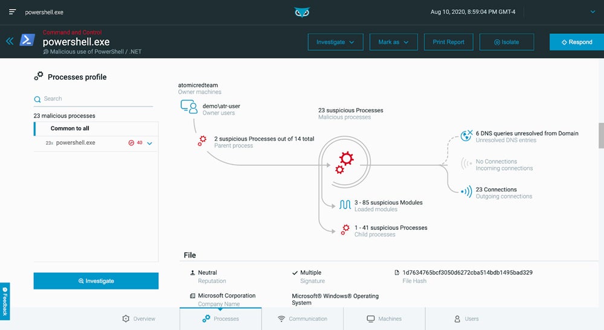Expand the powershell.exe process list chevron
The height and width of the screenshot is (330, 604).
(149, 143)
